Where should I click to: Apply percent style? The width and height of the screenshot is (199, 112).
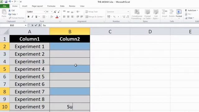[114, 16]
